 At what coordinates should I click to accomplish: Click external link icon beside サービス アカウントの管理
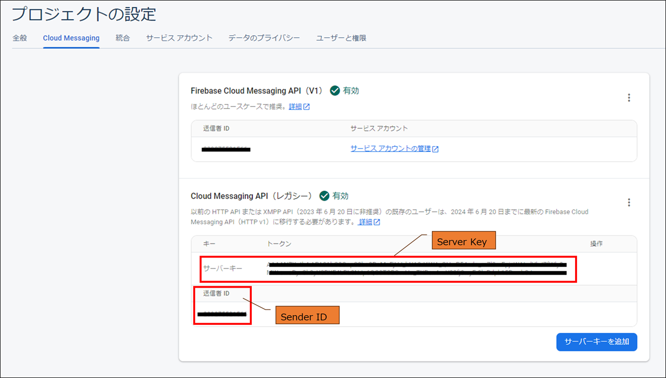(x=435, y=149)
